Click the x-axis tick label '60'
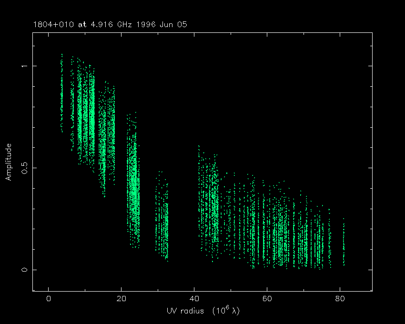The height and width of the screenshot is (324, 405). pyautogui.click(x=267, y=299)
